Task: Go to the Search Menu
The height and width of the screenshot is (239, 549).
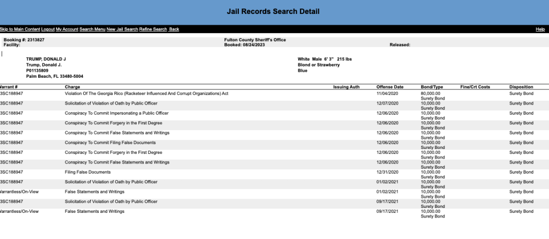Action: (x=92, y=29)
